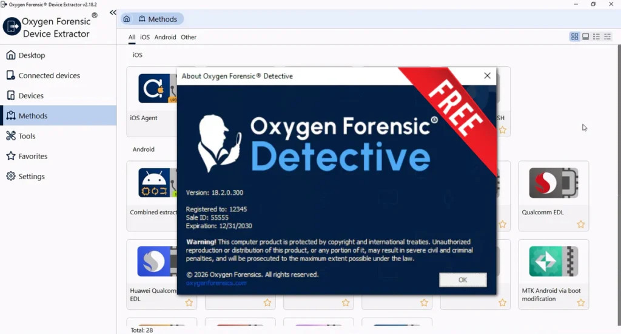Select the Other filter tab
The width and height of the screenshot is (621, 334).
[x=189, y=37]
